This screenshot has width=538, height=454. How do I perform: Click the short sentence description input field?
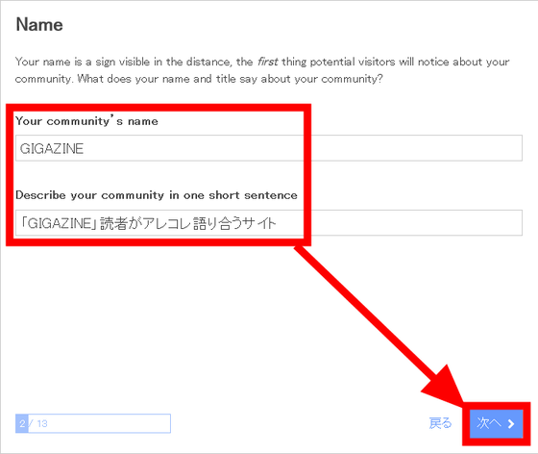coord(269,223)
